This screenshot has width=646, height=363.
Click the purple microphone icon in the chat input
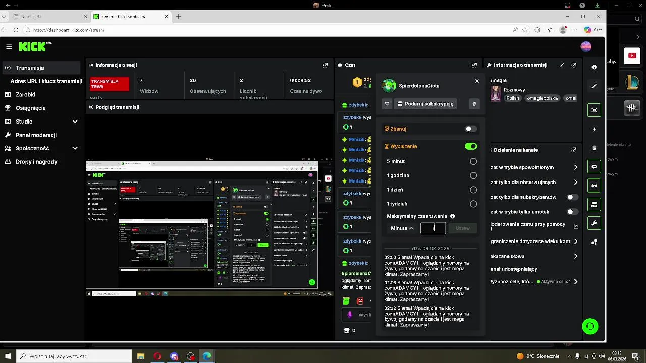point(350,314)
